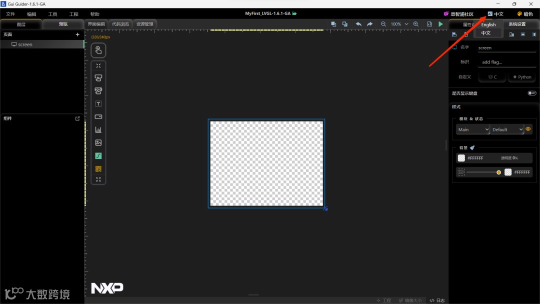
Task: Zoom out the canvas
Action: tap(383, 24)
